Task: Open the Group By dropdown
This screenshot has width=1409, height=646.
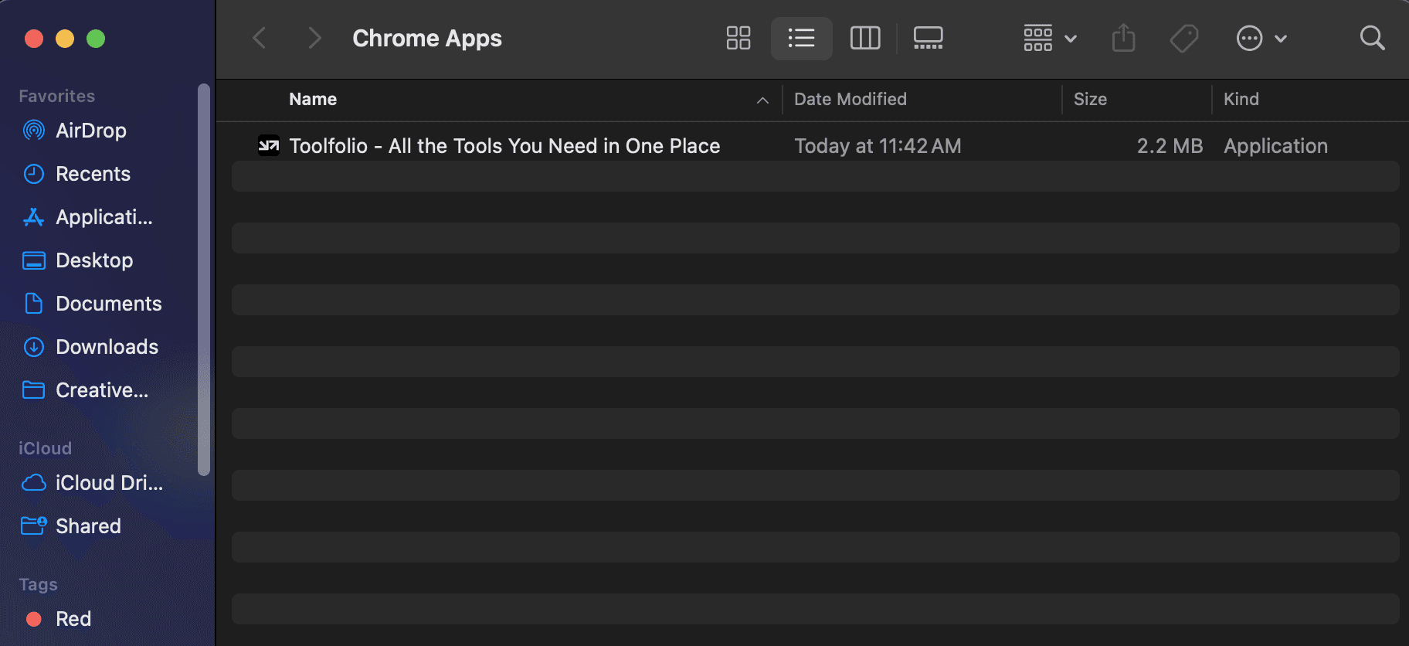Action: coord(1049,38)
